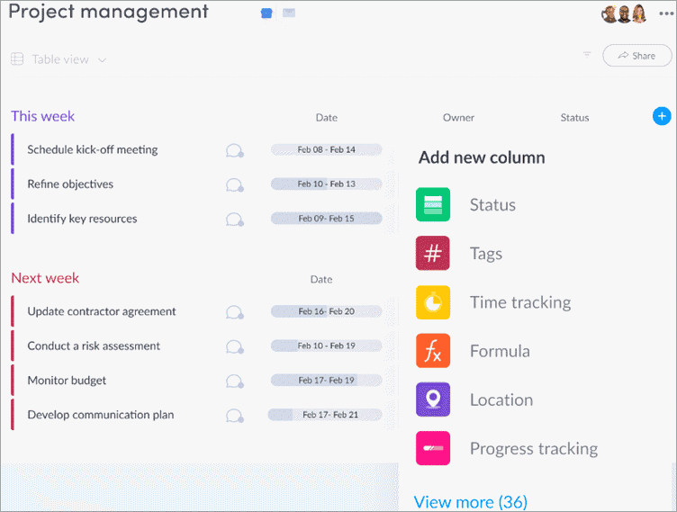The height and width of the screenshot is (512, 677).
Task: Select the Monitor budget task
Action: click(x=67, y=381)
